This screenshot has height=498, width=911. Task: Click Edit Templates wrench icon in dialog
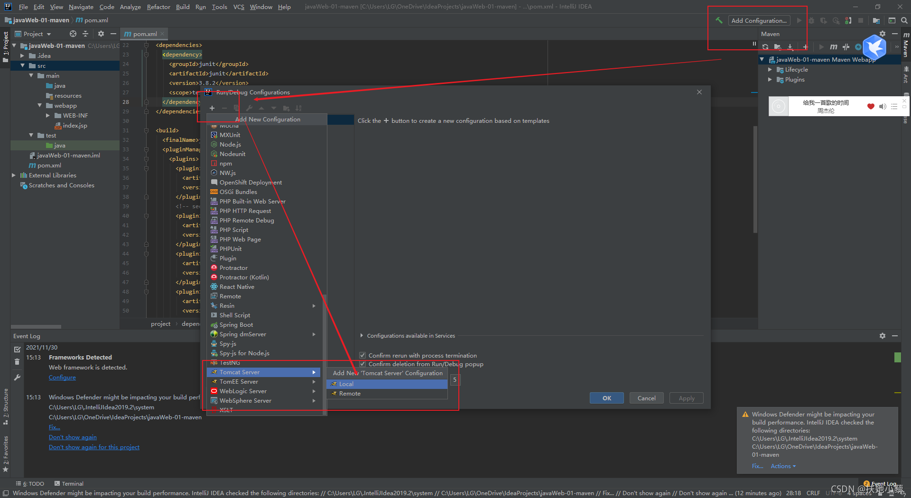pyautogui.click(x=249, y=108)
